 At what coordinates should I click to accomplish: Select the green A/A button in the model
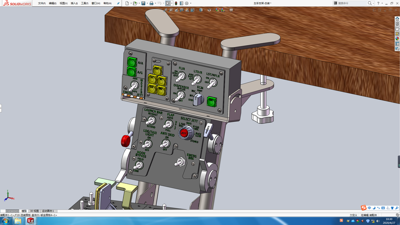coord(132,62)
